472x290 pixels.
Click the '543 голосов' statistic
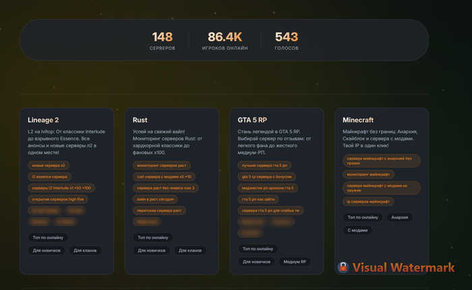[x=287, y=41]
